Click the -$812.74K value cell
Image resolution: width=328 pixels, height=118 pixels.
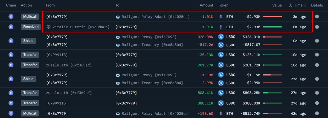tap(250, 114)
